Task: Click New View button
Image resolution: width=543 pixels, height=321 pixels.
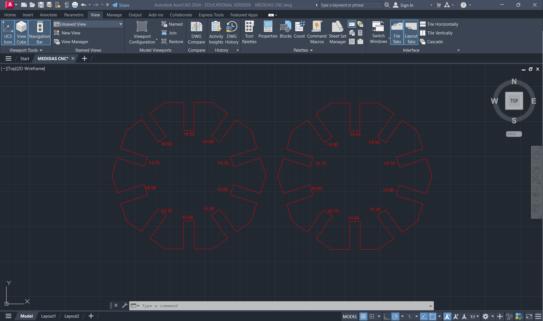Action: [67, 33]
